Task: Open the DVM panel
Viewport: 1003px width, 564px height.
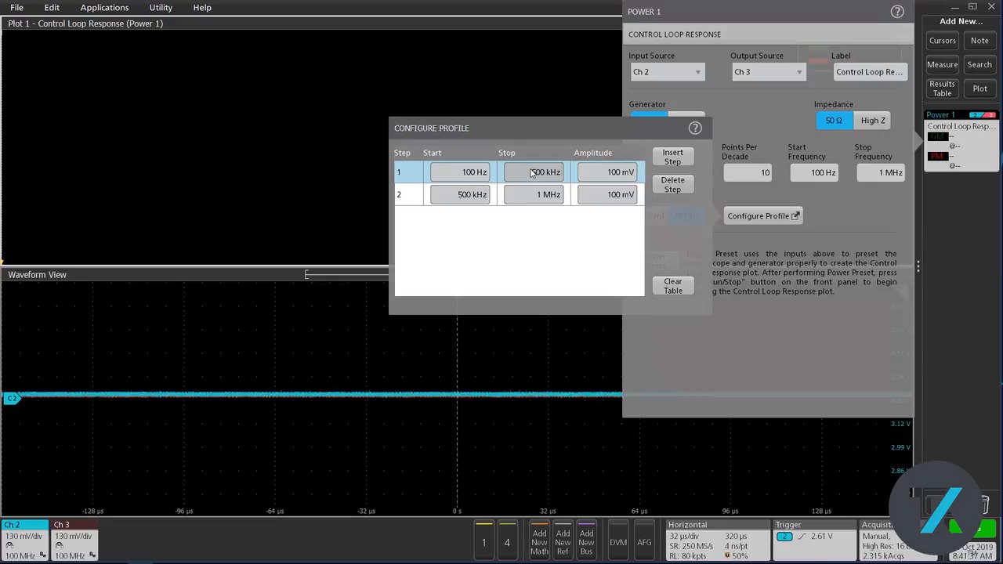Action: click(x=619, y=542)
